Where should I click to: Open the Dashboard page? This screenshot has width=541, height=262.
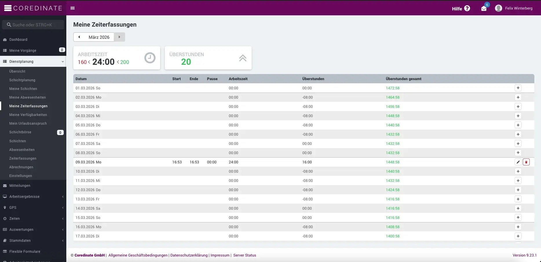[x=18, y=40]
